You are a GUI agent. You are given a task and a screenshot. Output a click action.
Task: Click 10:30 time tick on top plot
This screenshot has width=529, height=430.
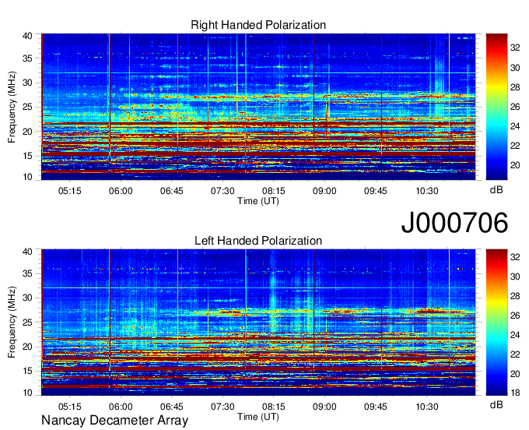[427, 191]
